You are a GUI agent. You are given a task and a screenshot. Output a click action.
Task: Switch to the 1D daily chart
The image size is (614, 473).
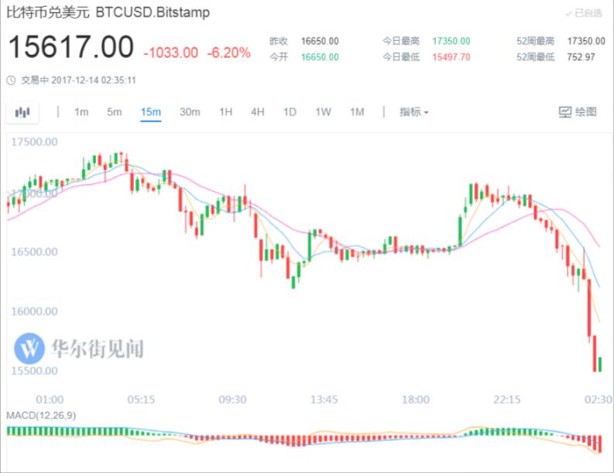tap(290, 112)
